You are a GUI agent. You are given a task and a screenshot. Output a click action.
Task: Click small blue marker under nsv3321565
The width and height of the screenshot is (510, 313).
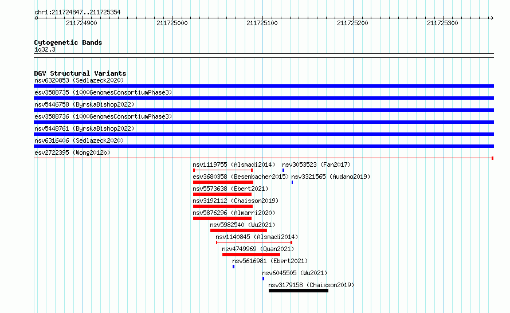(x=292, y=182)
